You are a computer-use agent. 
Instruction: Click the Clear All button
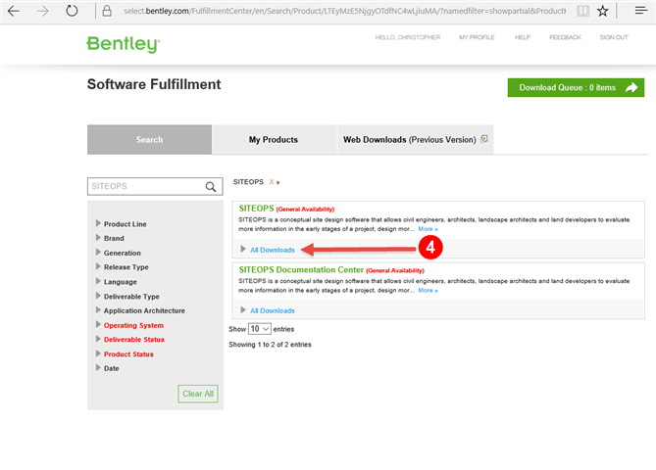click(x=198, y=394)
